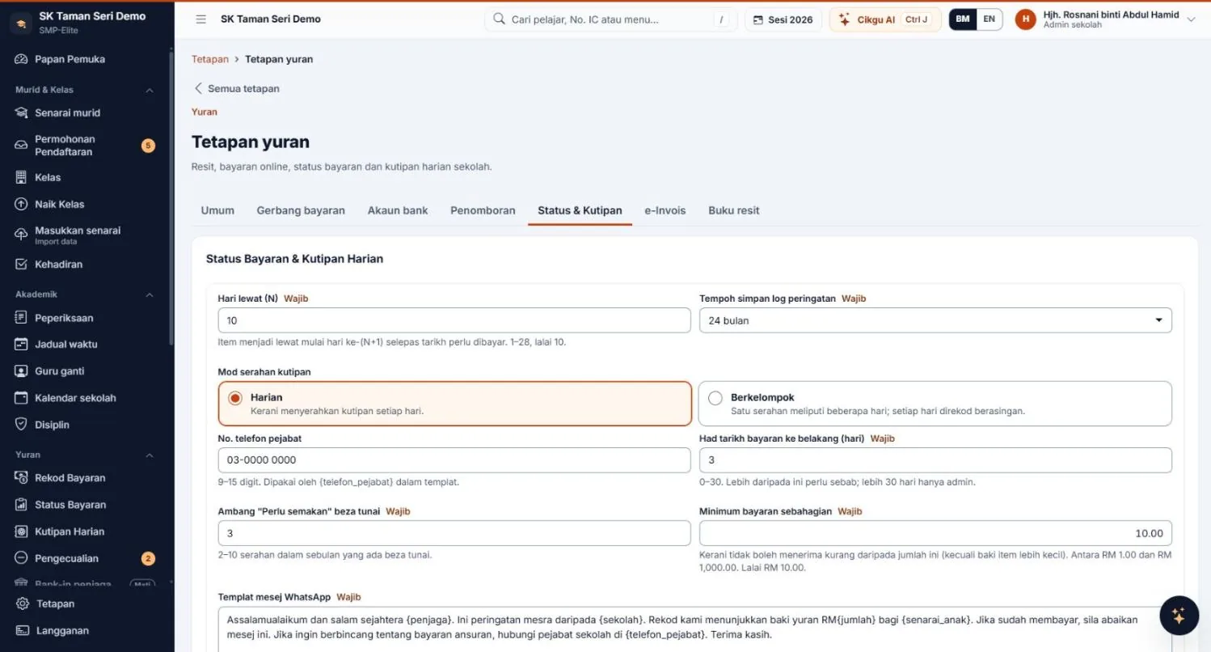
Task: Click the Rekod Bayaran icon
Action: tap(22, 477)
